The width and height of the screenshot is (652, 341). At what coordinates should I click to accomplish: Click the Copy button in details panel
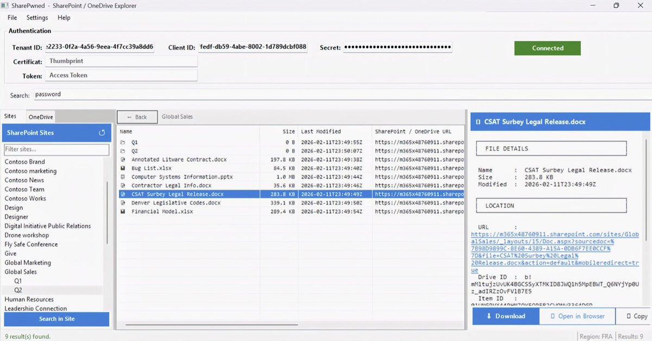point(636,316)
